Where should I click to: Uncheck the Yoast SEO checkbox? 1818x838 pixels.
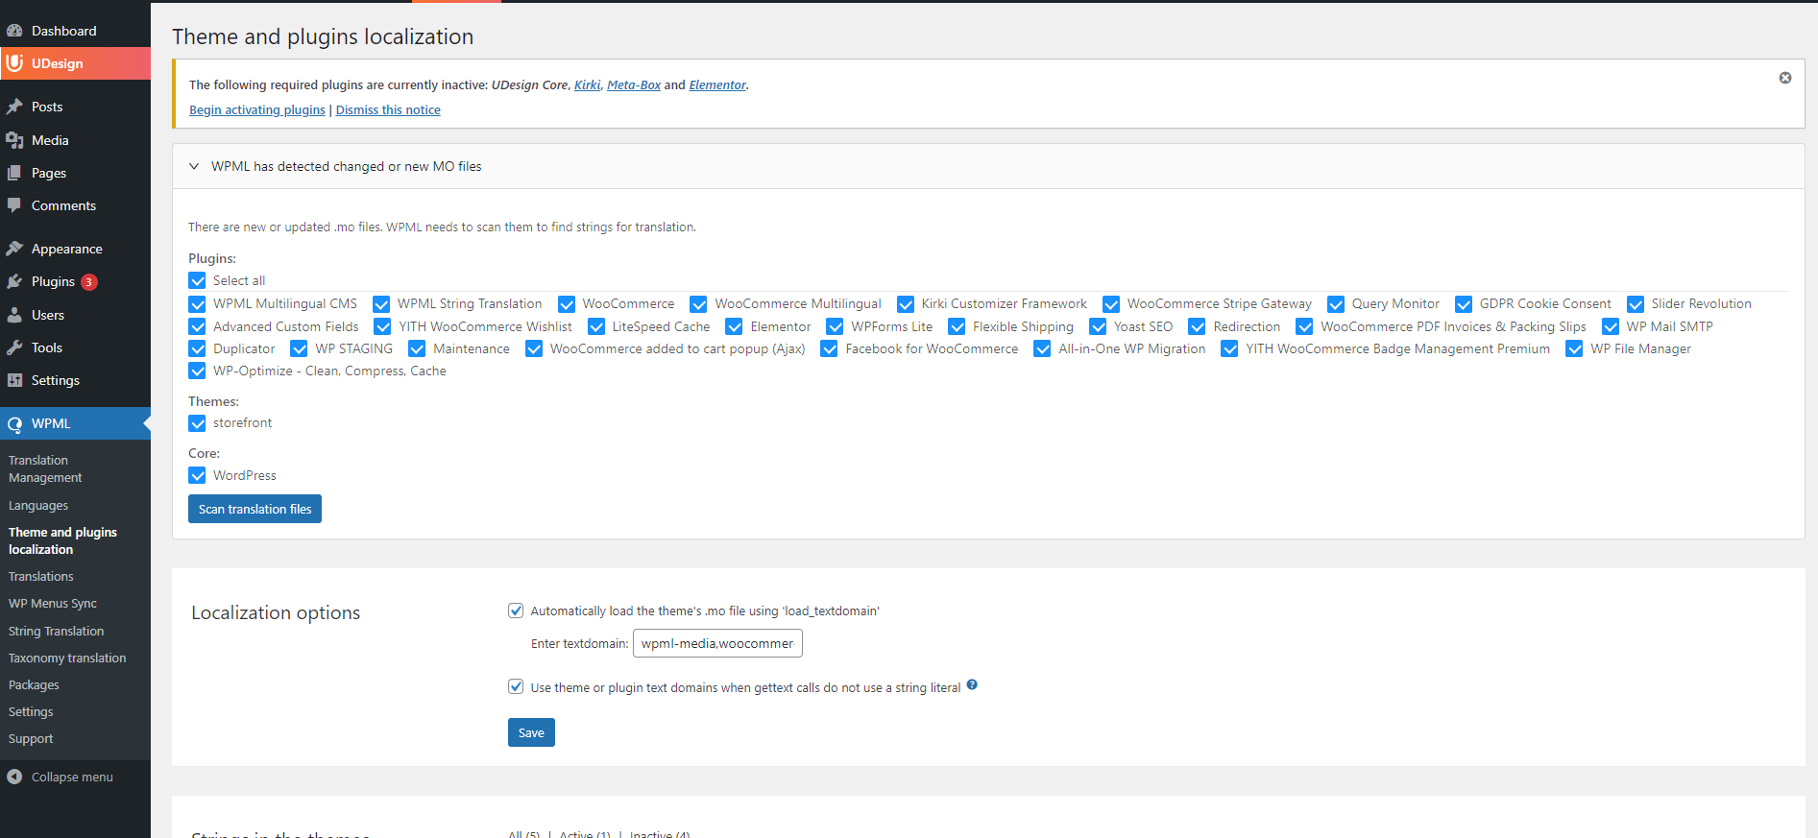(x=1098, y=327)
